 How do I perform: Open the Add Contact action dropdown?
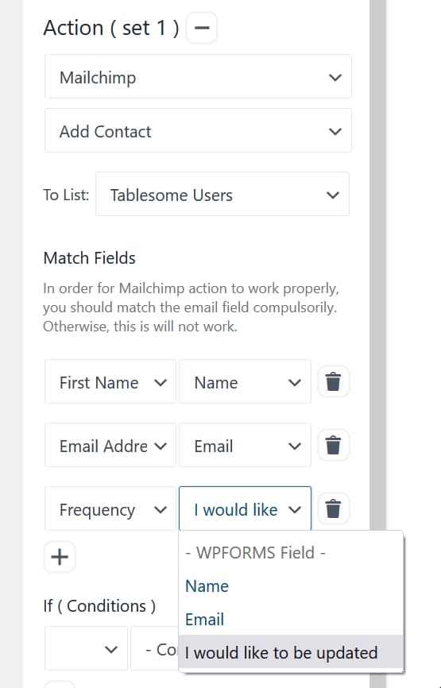coord(198,131)
